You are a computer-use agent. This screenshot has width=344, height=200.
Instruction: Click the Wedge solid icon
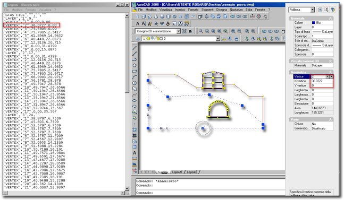(x=150, y=16)
